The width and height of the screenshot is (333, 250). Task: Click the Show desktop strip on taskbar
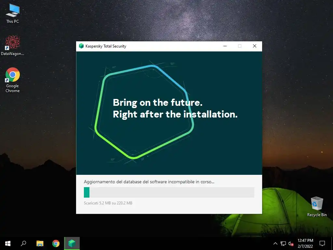pyautogui.click(x=332, y=243)
